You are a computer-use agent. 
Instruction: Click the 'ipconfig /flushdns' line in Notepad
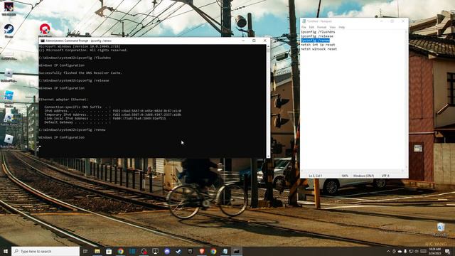point(318,32)
